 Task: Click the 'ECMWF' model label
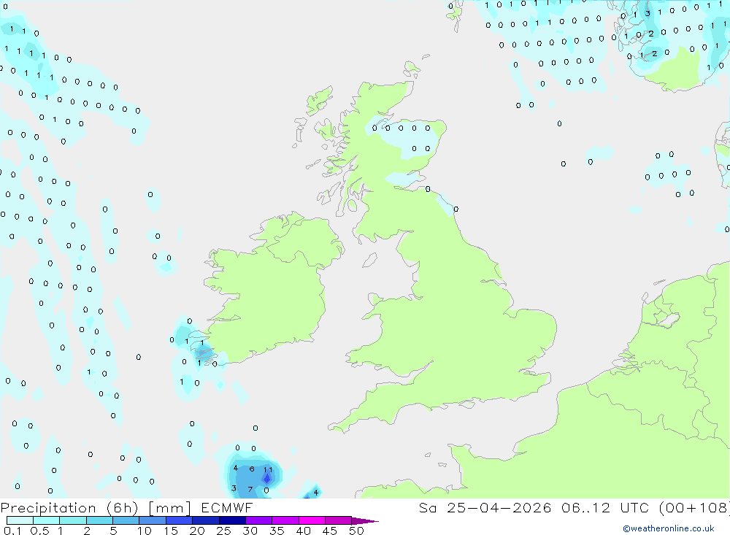(227, 507)
